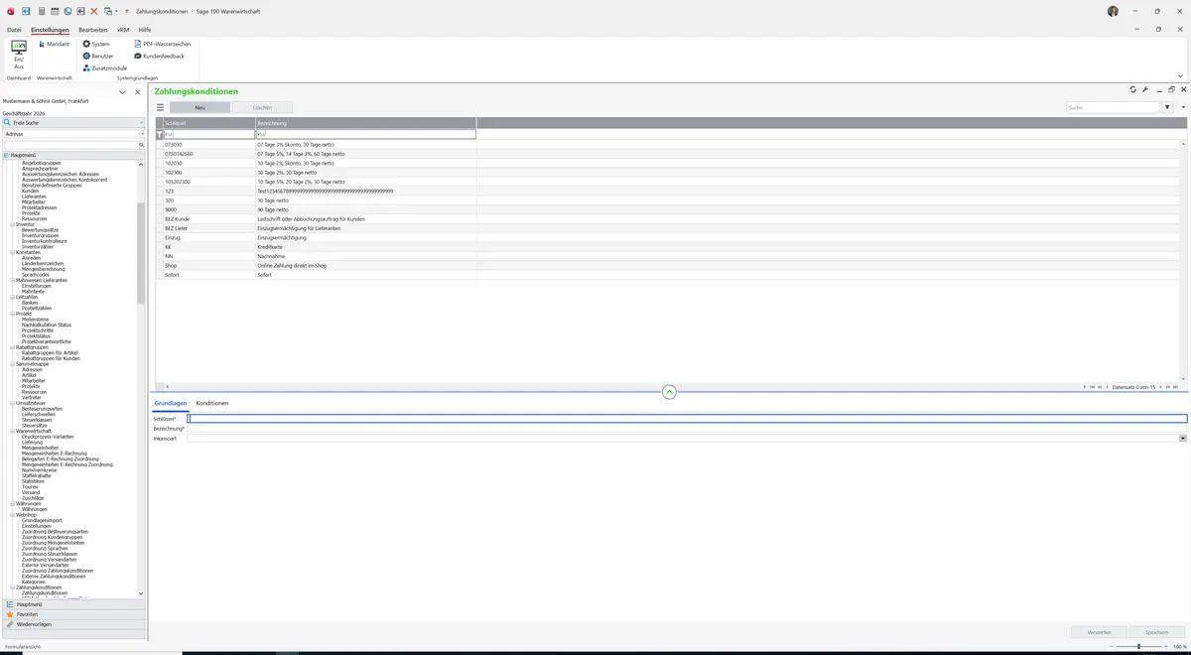Open the xRM ribbon tab
The image size is (1191, 655).
click(123, 30)
